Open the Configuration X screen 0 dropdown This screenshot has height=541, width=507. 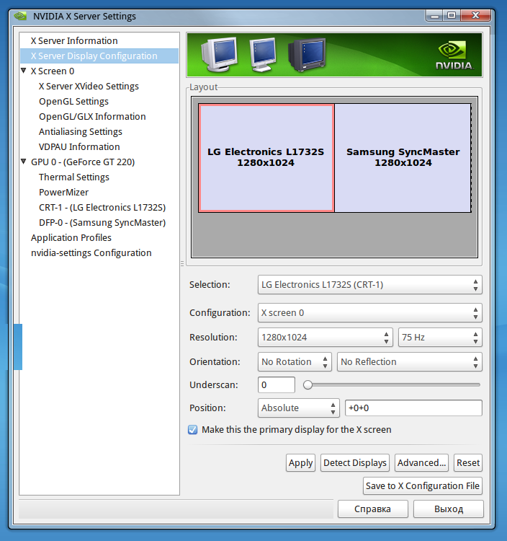coord(370,312)
